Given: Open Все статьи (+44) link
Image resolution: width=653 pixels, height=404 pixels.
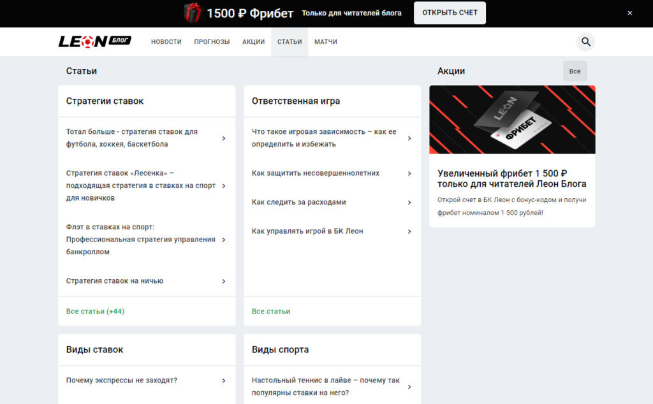Looking at the screenshot, I should pyautogui.click(x=96, y=311).
